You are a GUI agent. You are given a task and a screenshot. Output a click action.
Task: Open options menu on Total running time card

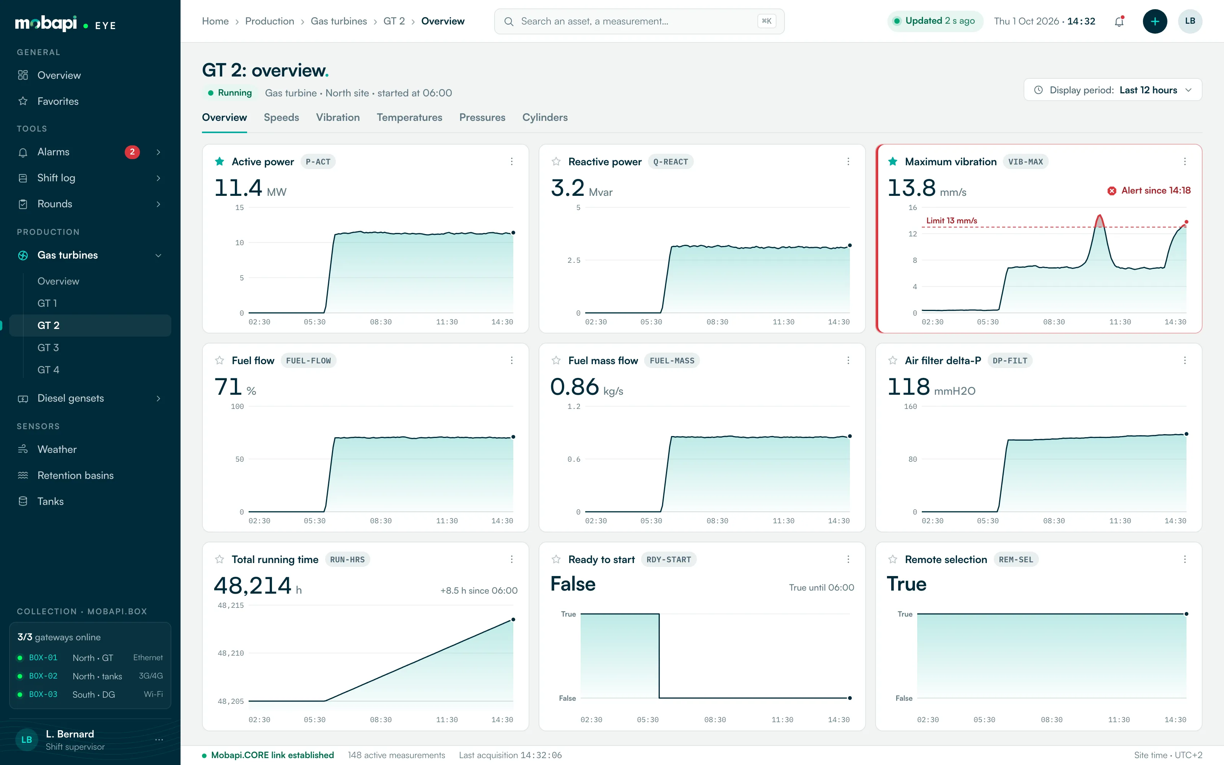pyautogui.click(x=511, y=559)
